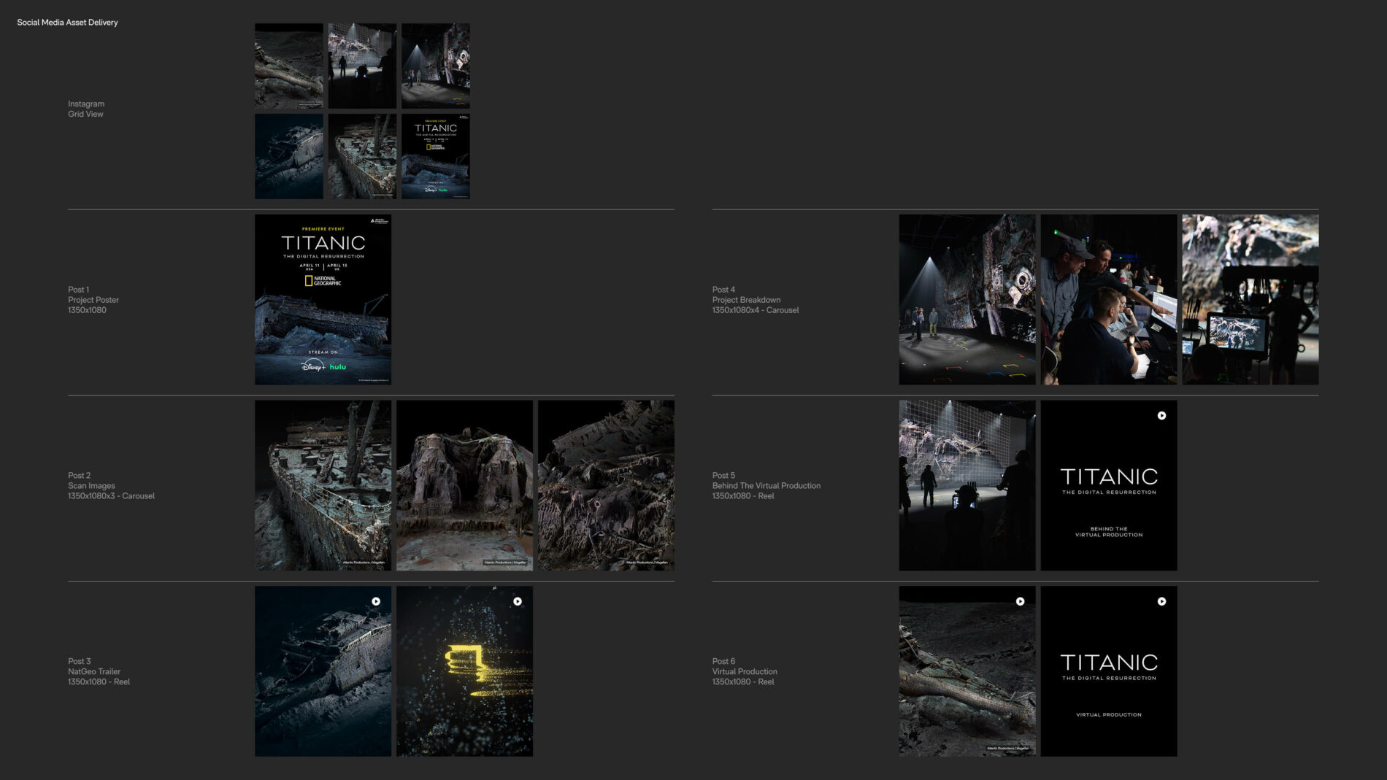
Task: Click play icon on Virtual Production title card
Action: click(1161, 601)
